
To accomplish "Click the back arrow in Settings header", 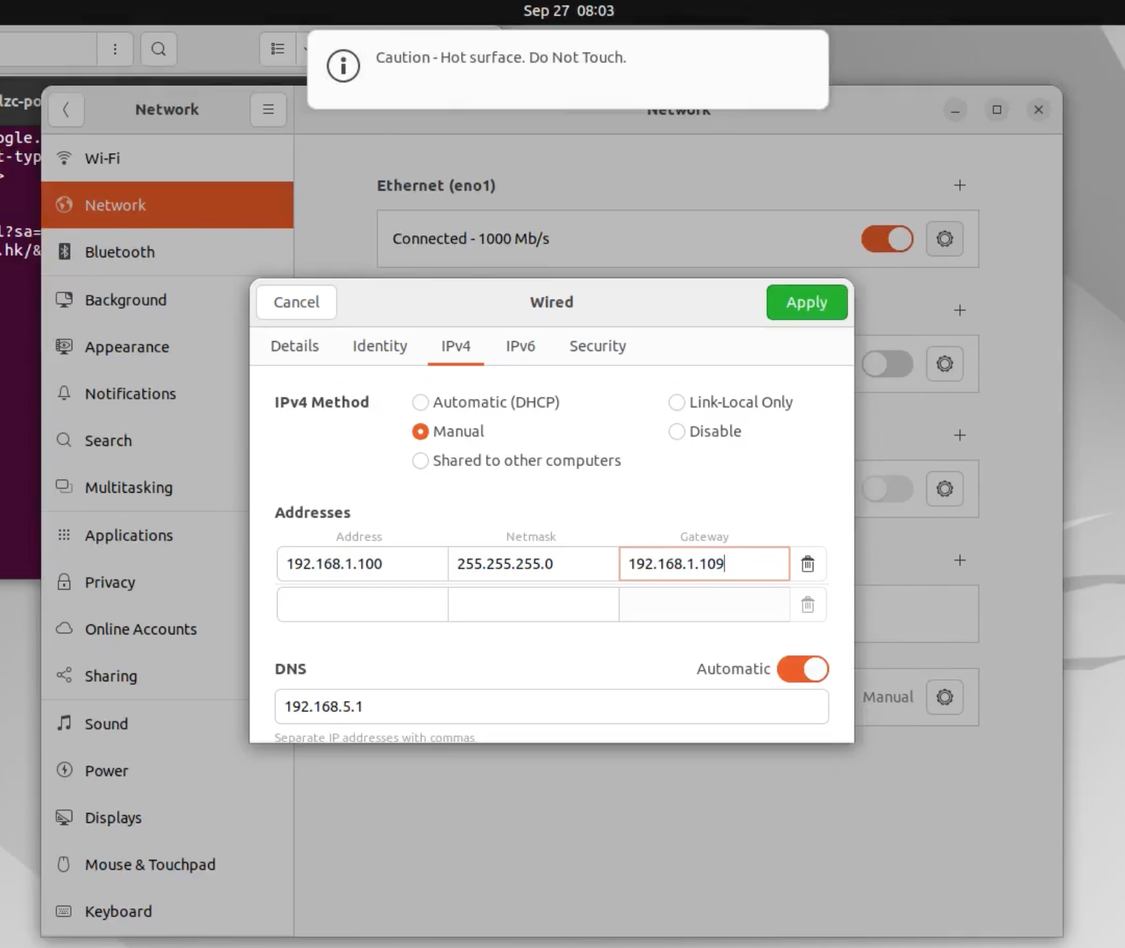I will tap(67, 110).
